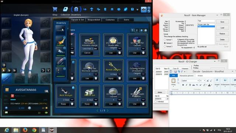The image size is (236, 133).
Task: Select format 1 radio in Item Manager
Action: (165, 40)
